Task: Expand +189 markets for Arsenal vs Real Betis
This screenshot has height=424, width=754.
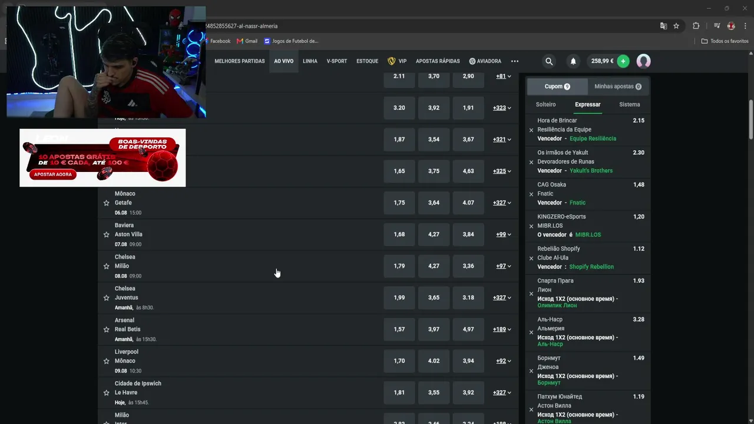Action: pyautogui.click(x=502, y=329)
